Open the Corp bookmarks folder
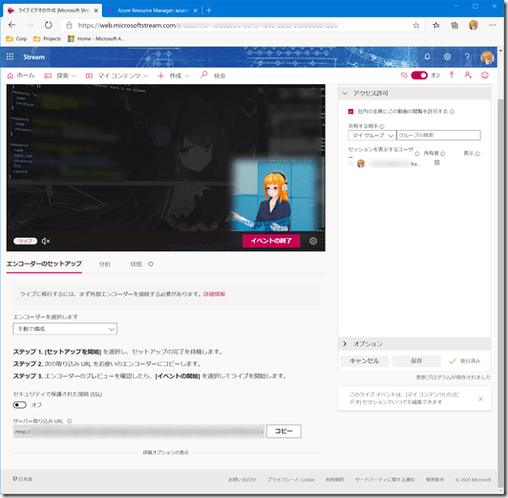The height and width of the screenshot is (498, 508). pyautogui.click(x=16, y=38)
